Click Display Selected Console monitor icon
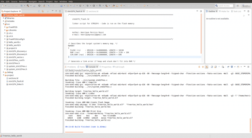252x138 pixels. (x=232, y=67)
